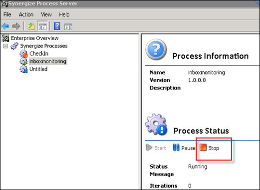Click the Start process button
Image resolution: width=260 pixels, height=190 pixels.
point(156,147)
